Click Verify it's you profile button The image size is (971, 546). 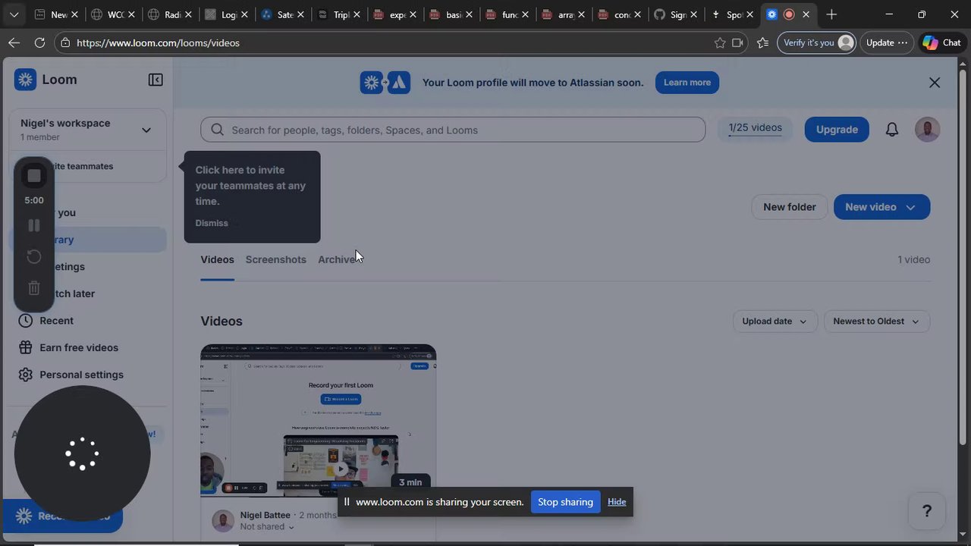[x=818, y=42]
